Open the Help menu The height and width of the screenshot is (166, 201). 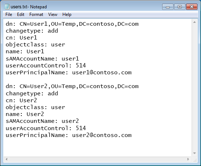click(x=67, y=14)
